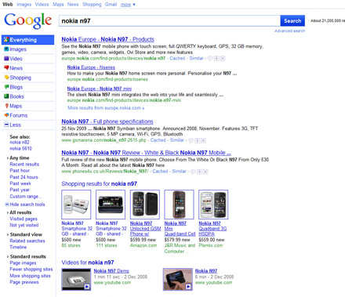
Task: Click the Shopping tag icon
Action: [x=6, y=78]
